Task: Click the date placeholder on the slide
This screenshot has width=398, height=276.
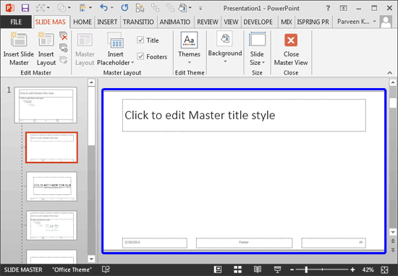Action: point(155,243)
